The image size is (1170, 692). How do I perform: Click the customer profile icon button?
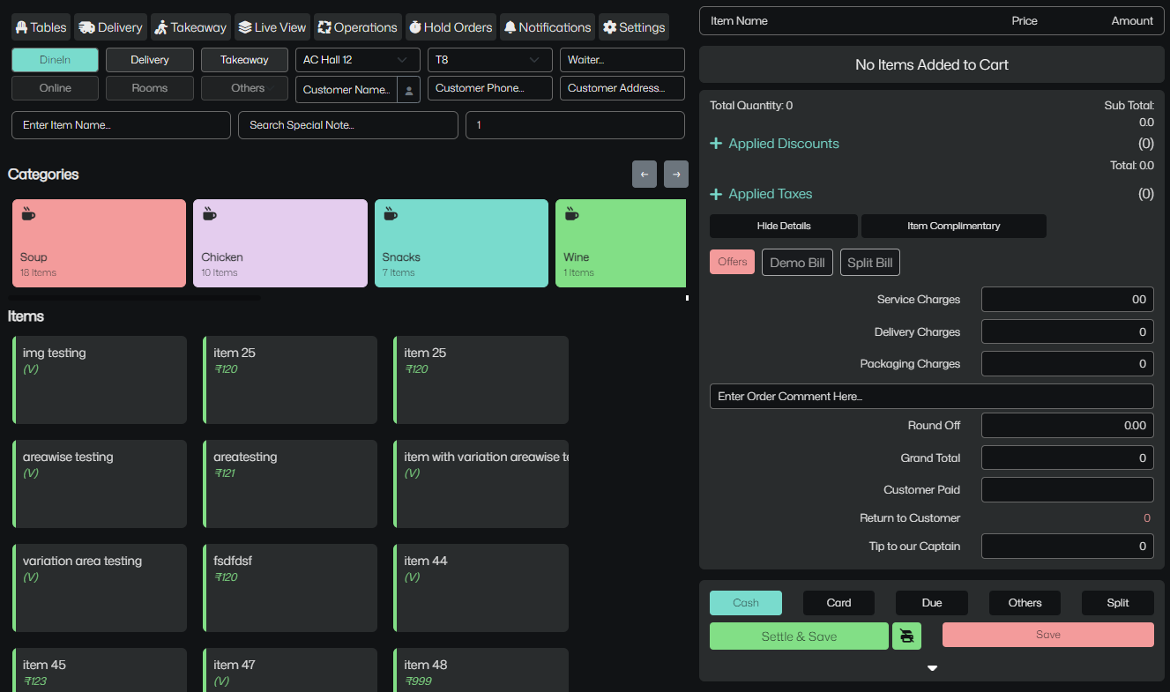click(x=408, y=90)
